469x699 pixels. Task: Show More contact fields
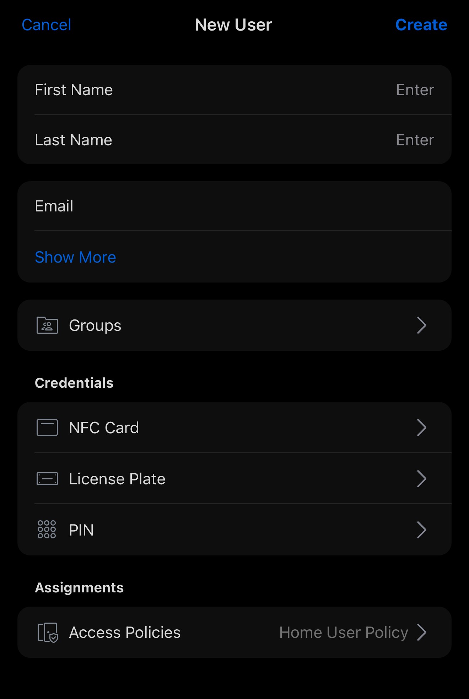tap(75, 257)
